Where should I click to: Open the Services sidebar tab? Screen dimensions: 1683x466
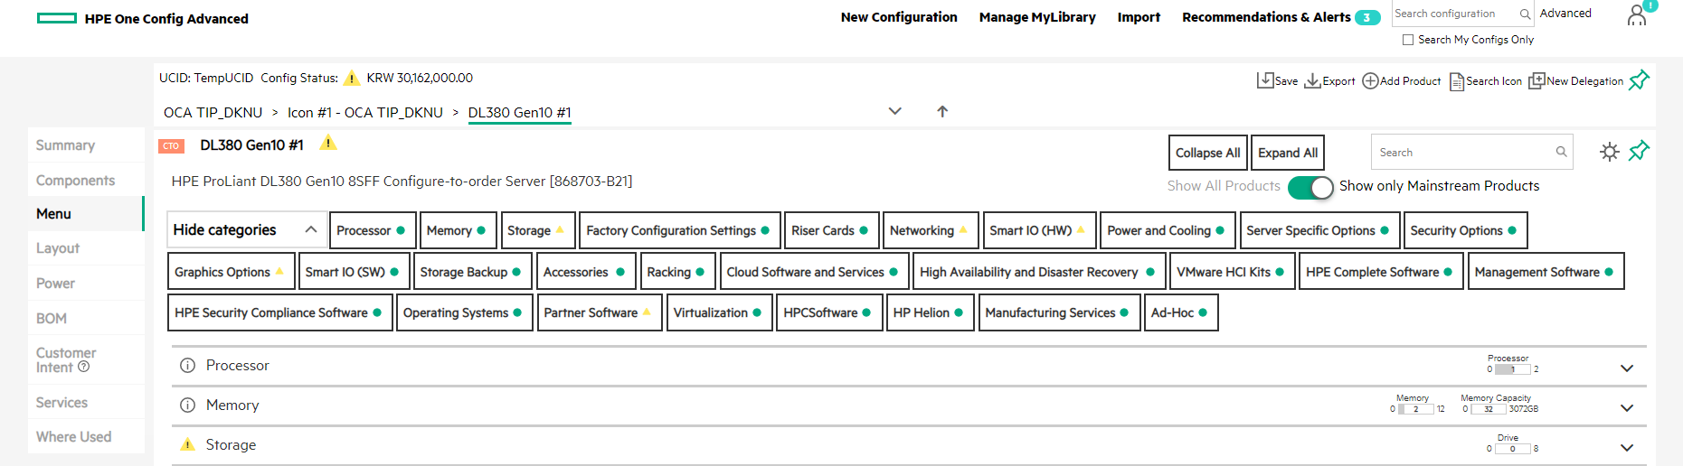coord(86,402)
